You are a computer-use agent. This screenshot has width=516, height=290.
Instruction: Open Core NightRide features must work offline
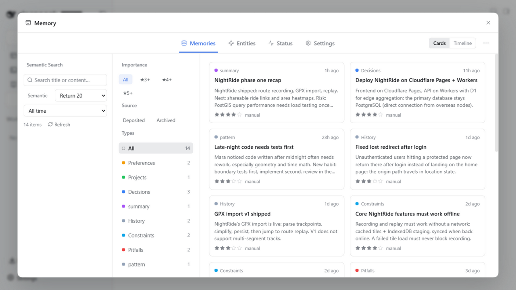tap(418, 226)
